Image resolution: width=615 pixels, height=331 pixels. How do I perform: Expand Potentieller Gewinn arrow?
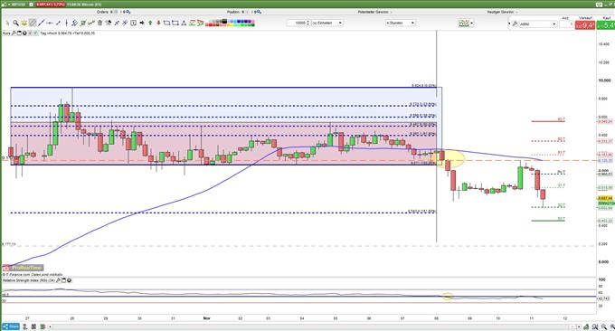[391, 12]
